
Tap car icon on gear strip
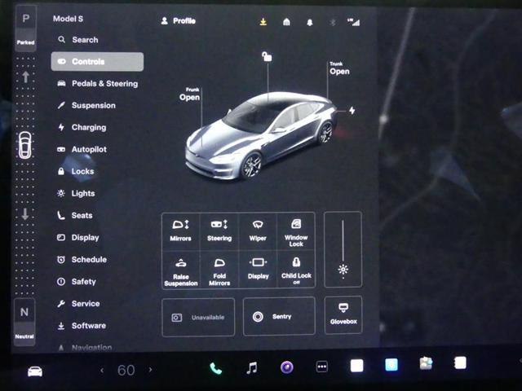25,145
